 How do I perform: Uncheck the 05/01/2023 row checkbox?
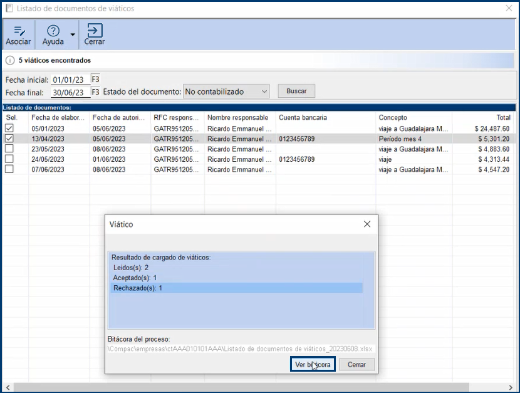click(9, 128)
